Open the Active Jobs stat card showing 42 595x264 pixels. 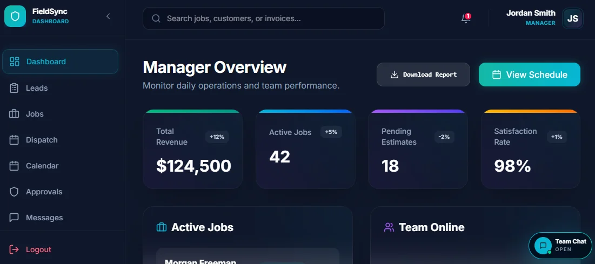pos(305,149)
